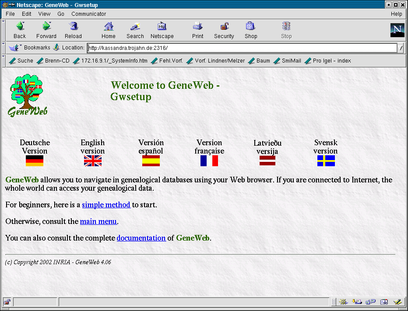Follow the "simple method" link

[x=106, y=205]
